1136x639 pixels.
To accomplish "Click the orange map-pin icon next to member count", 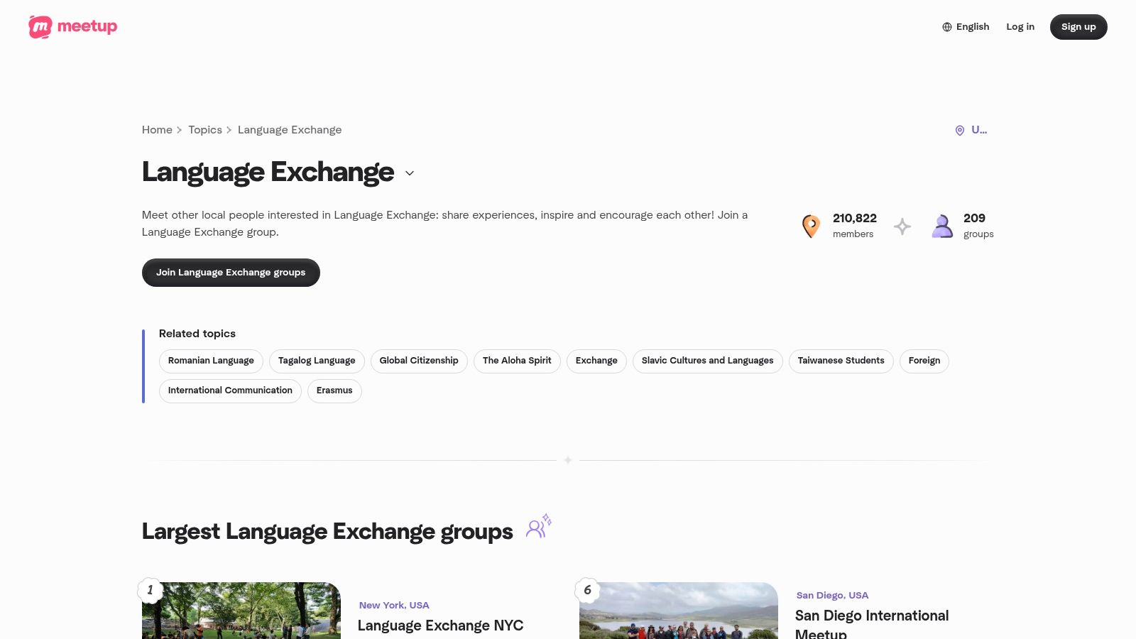I will click(x=811, y=226).
